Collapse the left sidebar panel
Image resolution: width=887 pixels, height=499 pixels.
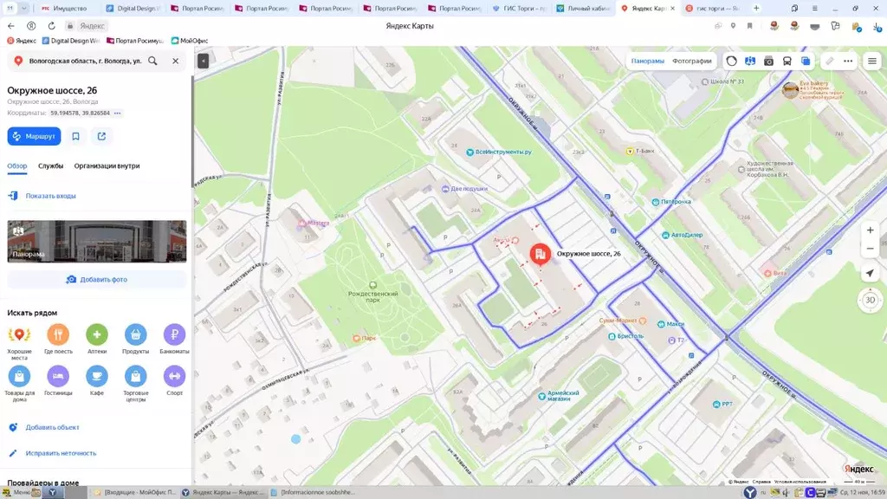click(x=203, y=61)
